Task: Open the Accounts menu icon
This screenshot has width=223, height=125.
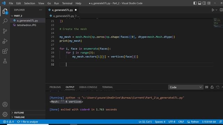Action: (5, 105)
